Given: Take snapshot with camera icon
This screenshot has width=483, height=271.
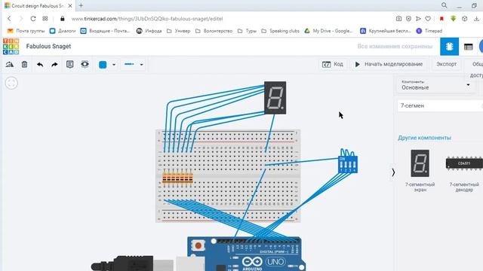Looking at the screenshot, I should 398,19.
